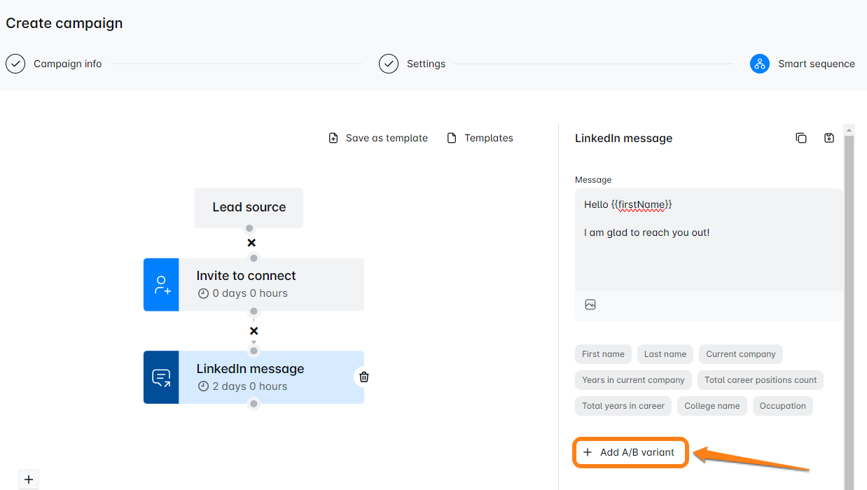Remove connection X below Lead source
The height and width of the screenshot is (490, 867).
pyautogui.click(x=251, y=243)
